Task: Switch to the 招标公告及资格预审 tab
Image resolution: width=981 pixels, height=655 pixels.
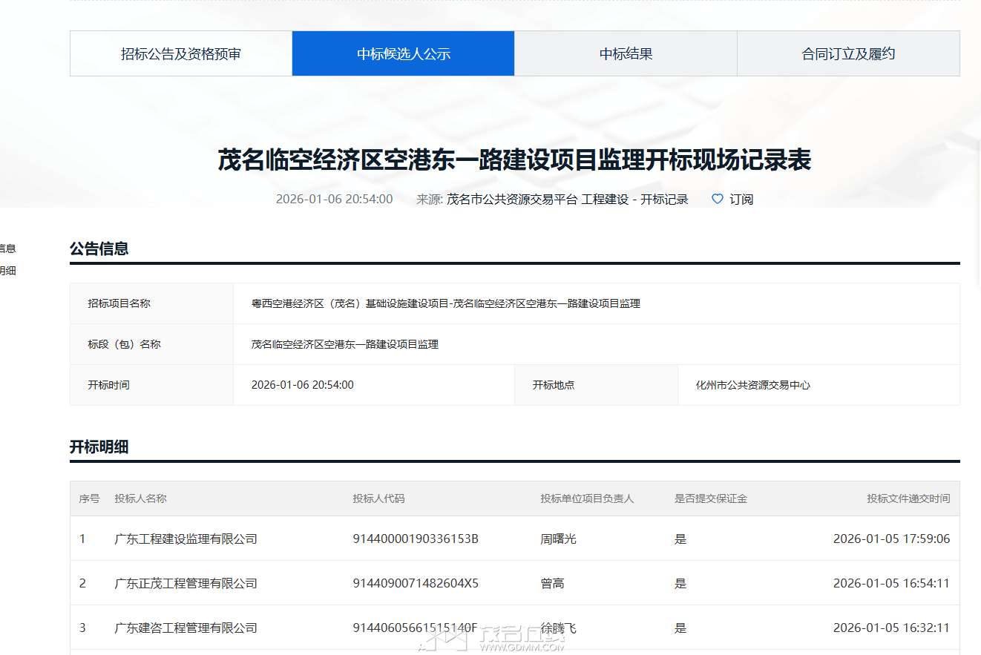Action: pos(181,53)
